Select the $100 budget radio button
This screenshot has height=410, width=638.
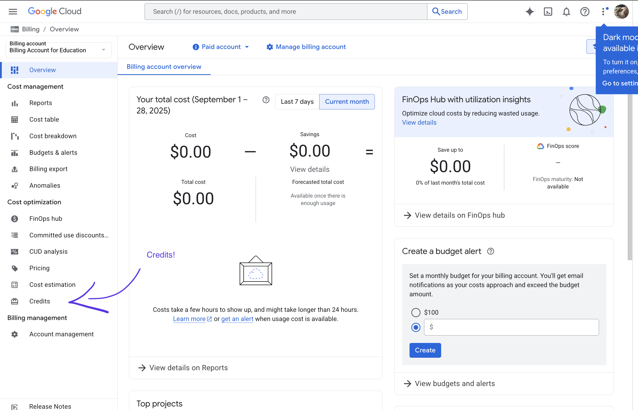416,312
